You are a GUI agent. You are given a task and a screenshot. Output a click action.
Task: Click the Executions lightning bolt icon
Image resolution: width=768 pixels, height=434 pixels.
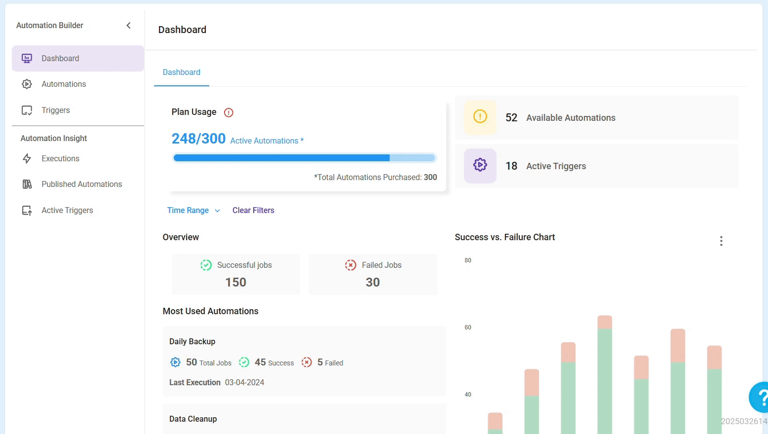click(27, 159)
